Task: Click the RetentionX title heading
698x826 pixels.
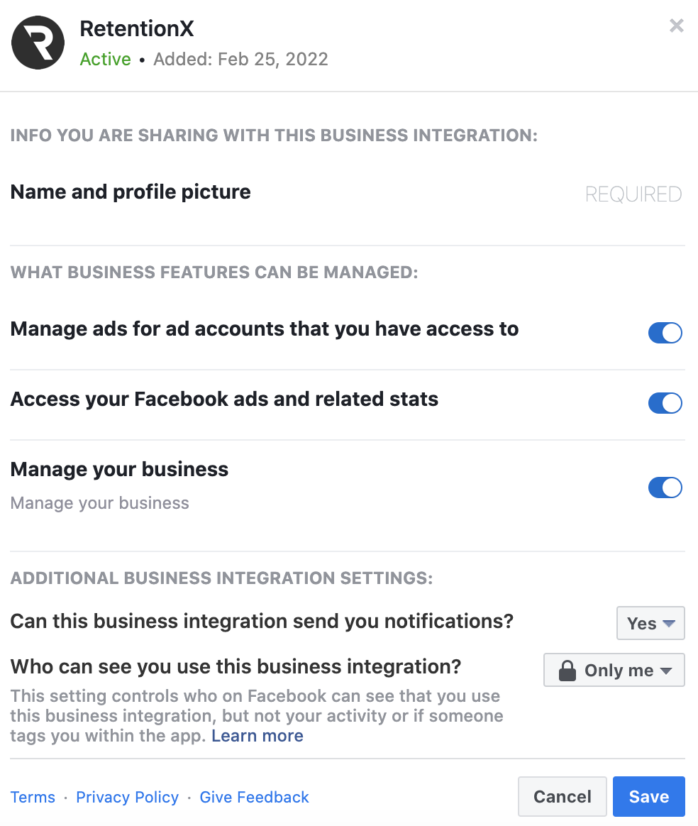Action: point(136,28)
